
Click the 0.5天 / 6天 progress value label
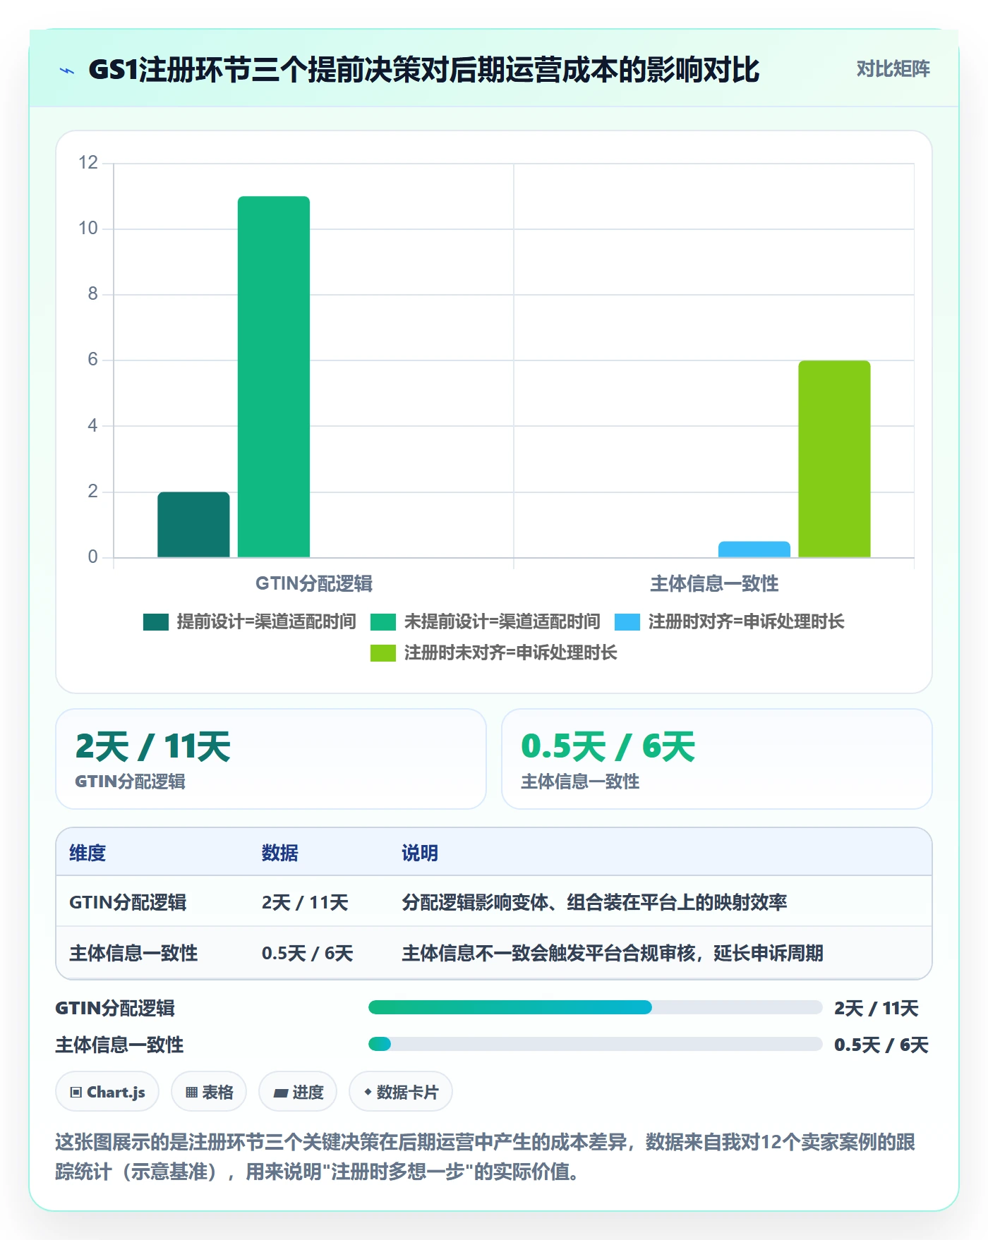881,1045
